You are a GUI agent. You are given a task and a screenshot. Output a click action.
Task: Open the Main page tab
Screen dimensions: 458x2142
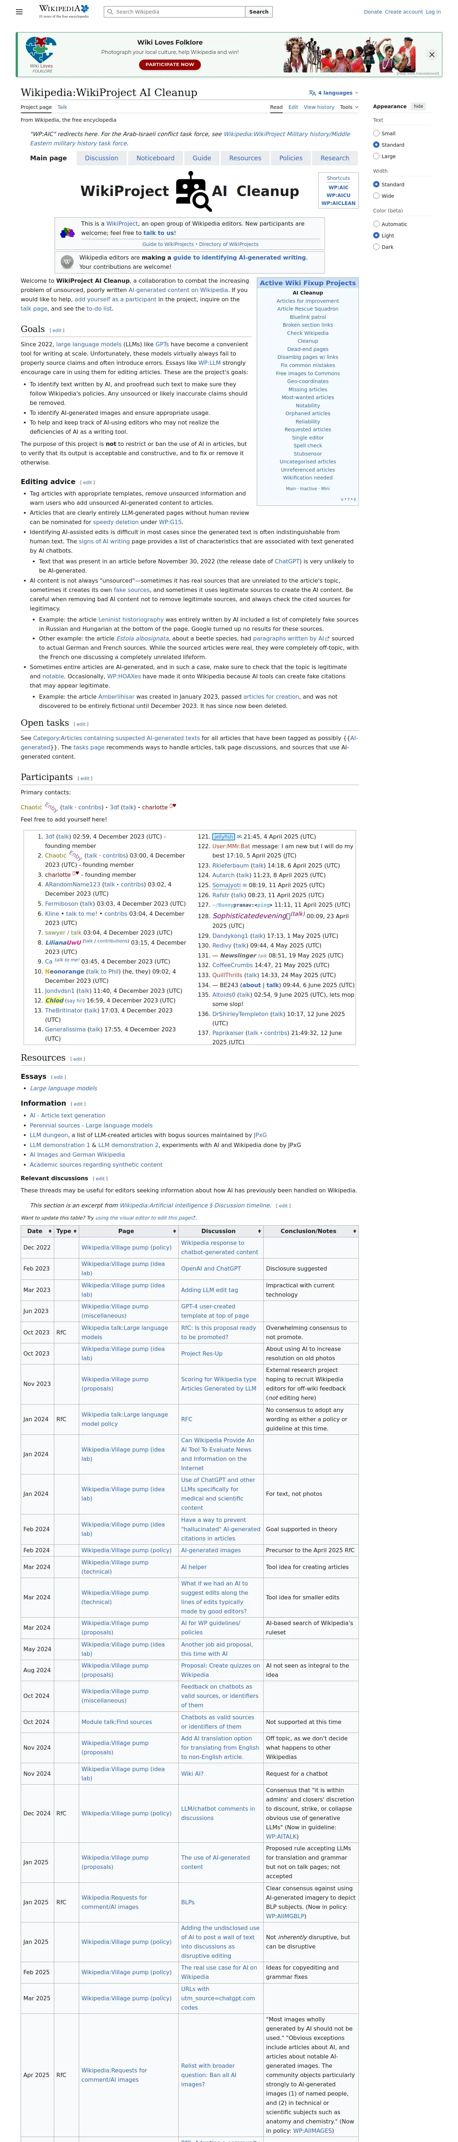(x=48, y=158)
